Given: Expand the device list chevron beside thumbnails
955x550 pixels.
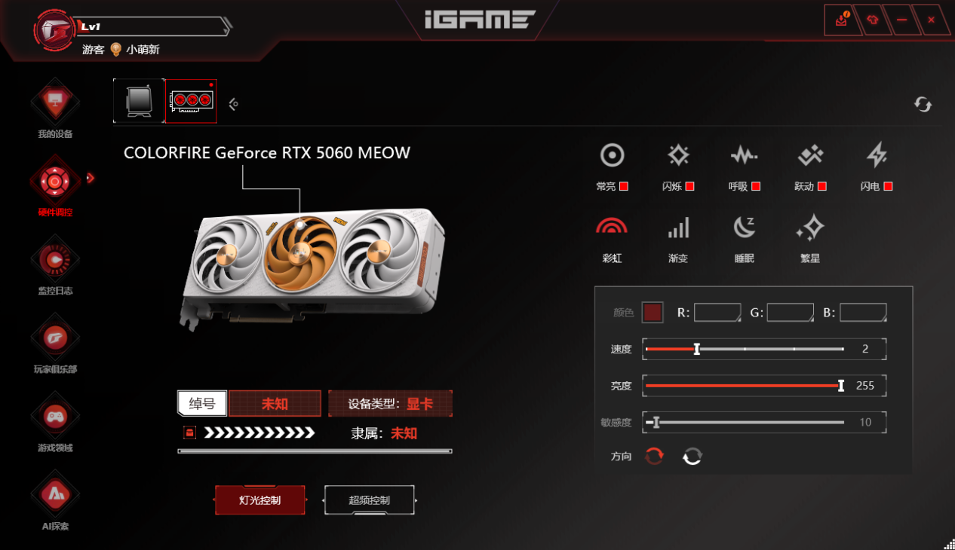Looking at the screenshot, I should (232, 102).
